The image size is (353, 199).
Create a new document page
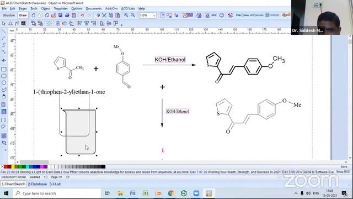click(x=33, y=15)
